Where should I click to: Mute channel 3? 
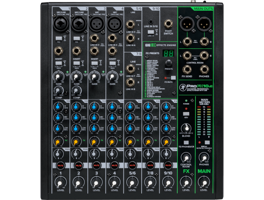pos(97,166)
